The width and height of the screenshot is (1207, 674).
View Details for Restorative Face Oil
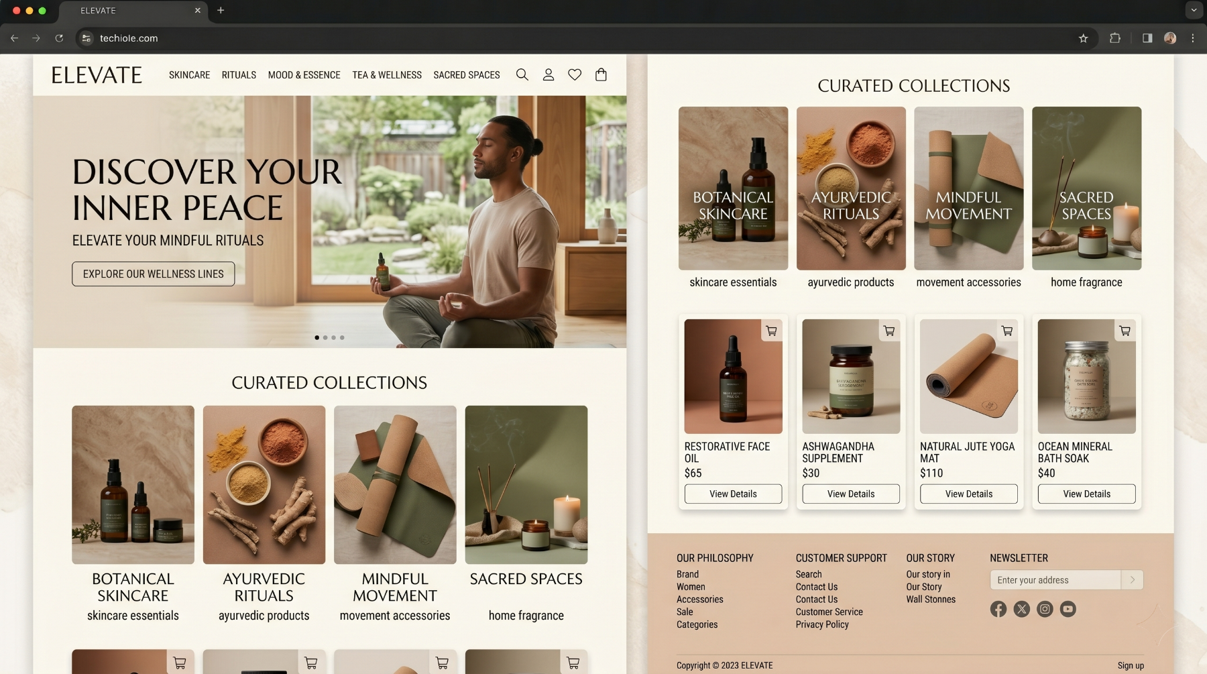tap(733, 494)
